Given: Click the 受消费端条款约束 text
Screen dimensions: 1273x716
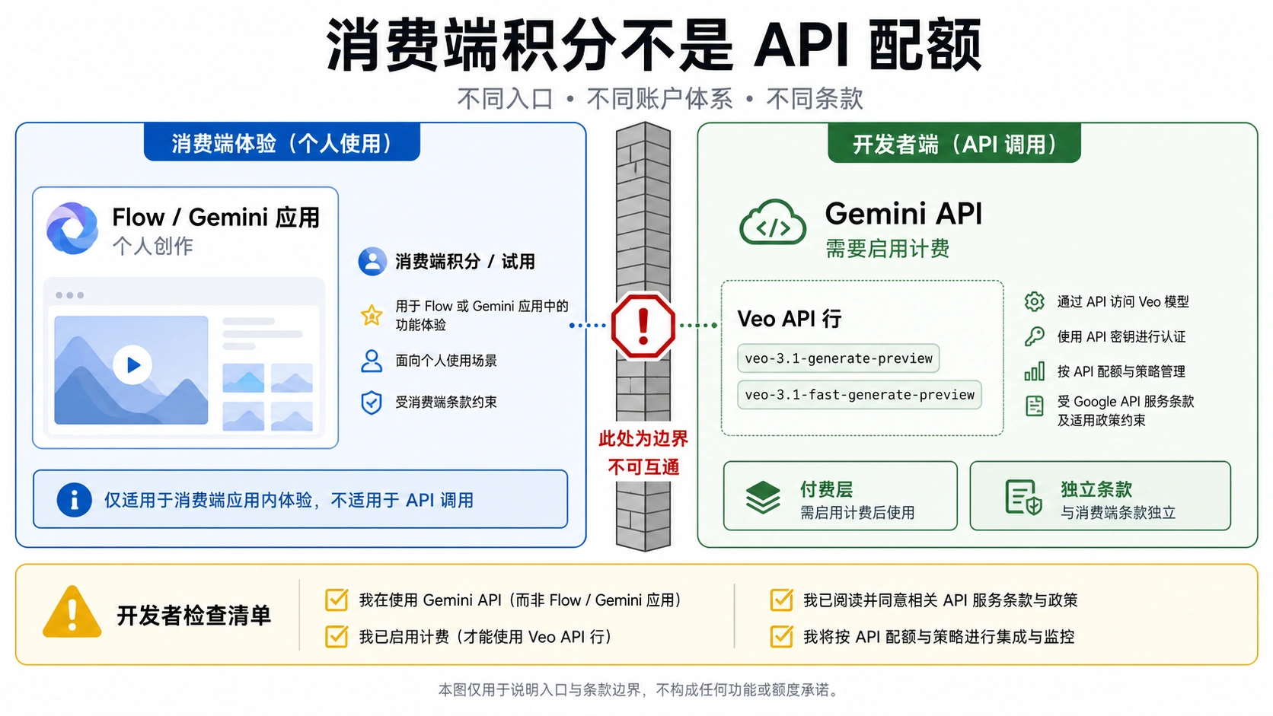Looking at the screenshot, I should pos(446,403).
